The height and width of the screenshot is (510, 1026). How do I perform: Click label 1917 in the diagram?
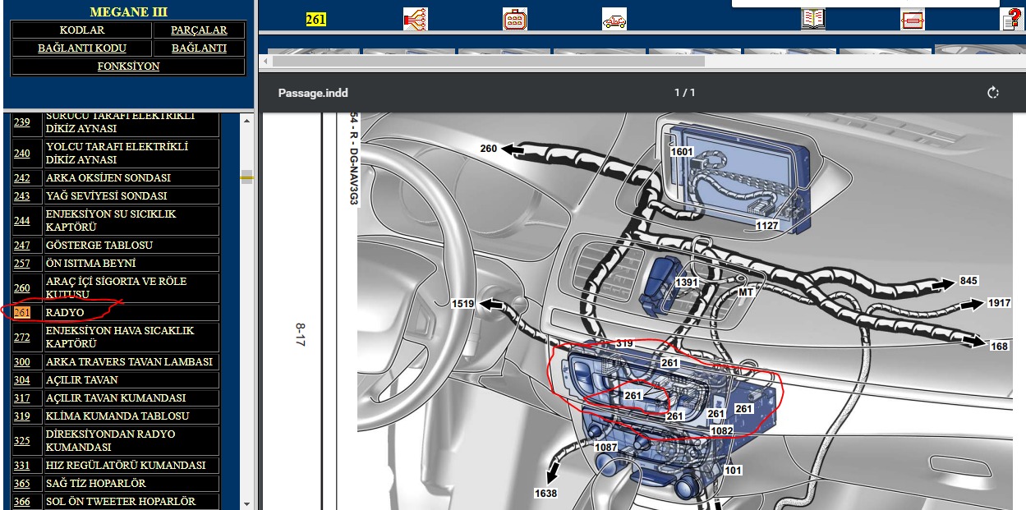(x=999, y=303)
